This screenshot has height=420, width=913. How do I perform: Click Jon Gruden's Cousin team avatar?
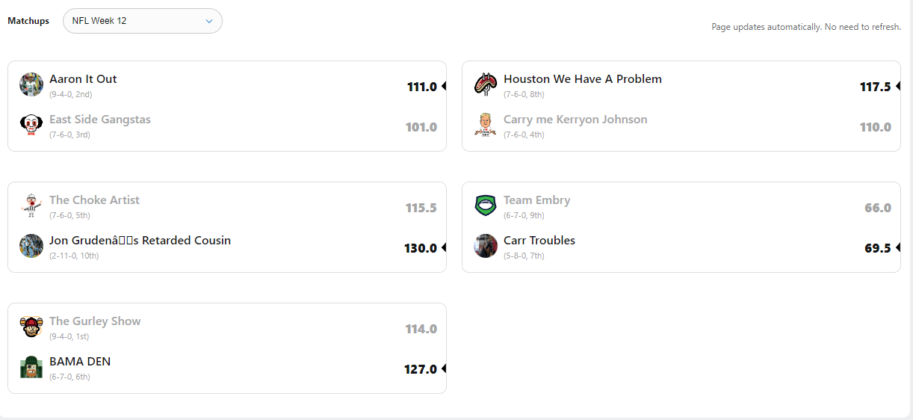(31, 246)
